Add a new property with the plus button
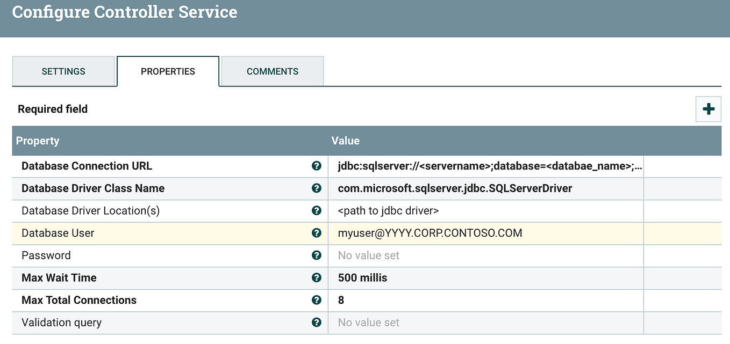The width and height of the screenshot is (730, 344). click(x=708, y=109)
